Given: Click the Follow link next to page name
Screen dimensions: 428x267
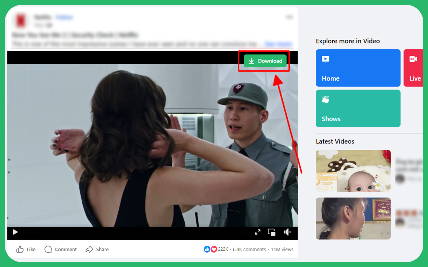Looking at the screenshot, I should [x=64, y=17].
